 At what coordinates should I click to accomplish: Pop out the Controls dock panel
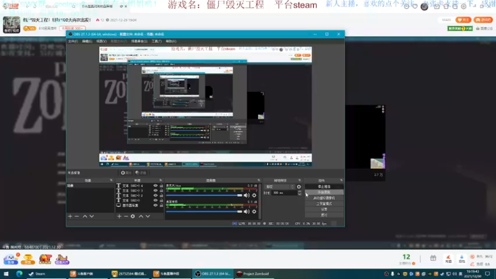(342, 180)
